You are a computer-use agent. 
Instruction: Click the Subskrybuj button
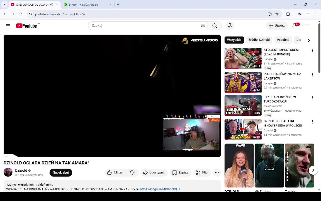(x=61, y=173)
